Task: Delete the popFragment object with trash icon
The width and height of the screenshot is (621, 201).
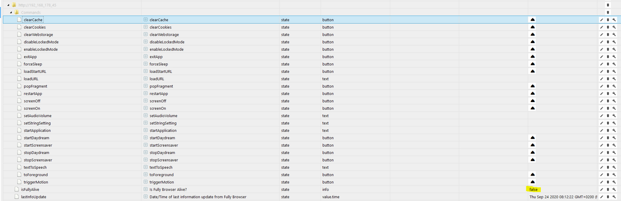Action: [608, 86]
